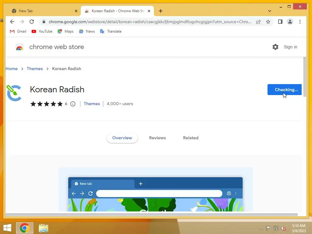Open the taskbar clock showing 5:10 AM

coord(299,228)
